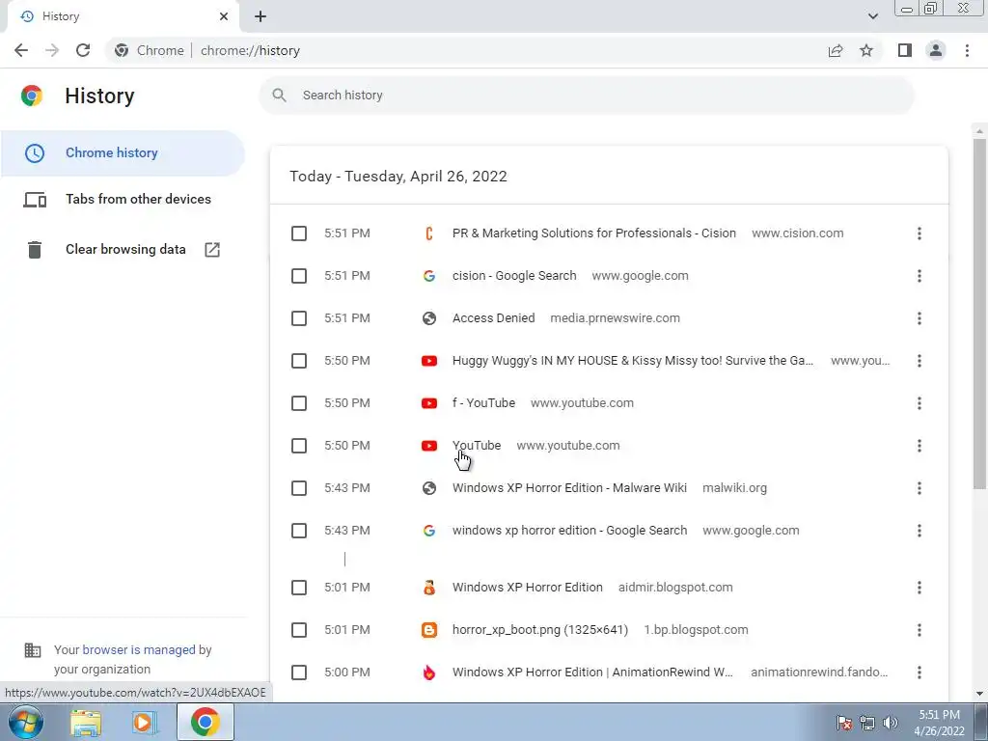Open the 'browser is managed' link

(x=139, y=649)
